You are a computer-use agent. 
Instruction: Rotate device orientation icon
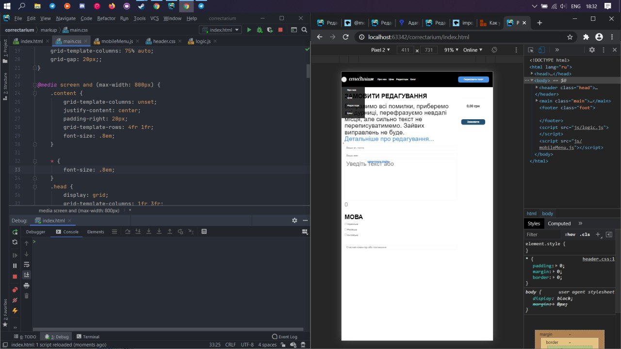coord(494,50)
